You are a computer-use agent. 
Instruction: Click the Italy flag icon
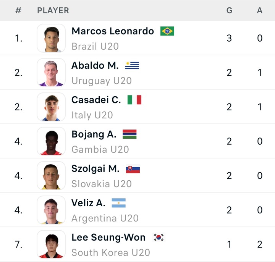coord(134,100)
